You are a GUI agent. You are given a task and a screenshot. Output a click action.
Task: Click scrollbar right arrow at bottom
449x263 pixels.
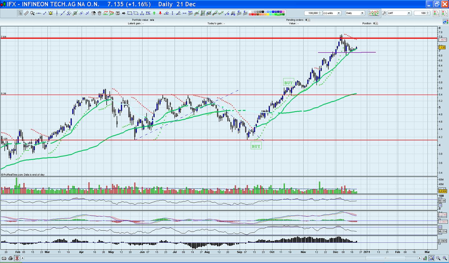coord(420,258)
